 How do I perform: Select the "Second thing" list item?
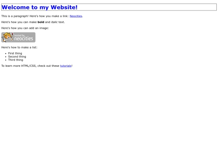tap(17, 57)
